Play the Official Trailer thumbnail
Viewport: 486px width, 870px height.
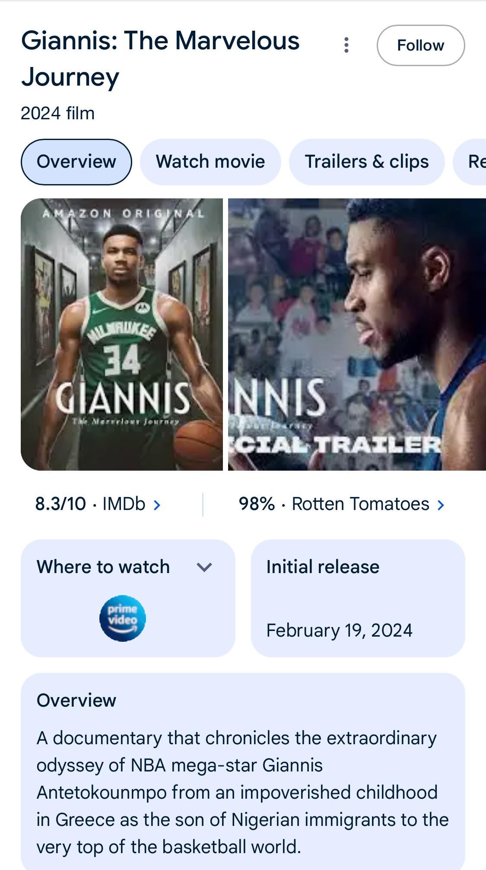pyautogui.click(x=357, y=334)
